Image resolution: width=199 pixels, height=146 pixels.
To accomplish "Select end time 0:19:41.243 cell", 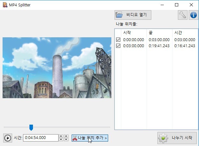I will 159,46.
